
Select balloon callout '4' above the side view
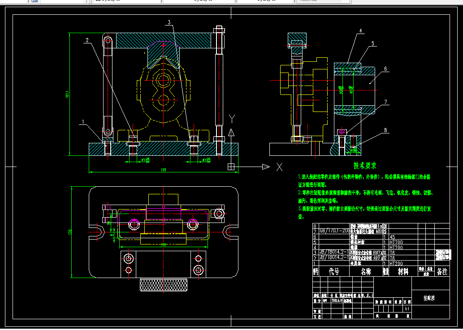tap(360, 30)
